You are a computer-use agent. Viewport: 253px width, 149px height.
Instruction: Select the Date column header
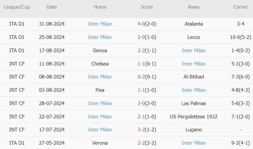tap(52, 7)
